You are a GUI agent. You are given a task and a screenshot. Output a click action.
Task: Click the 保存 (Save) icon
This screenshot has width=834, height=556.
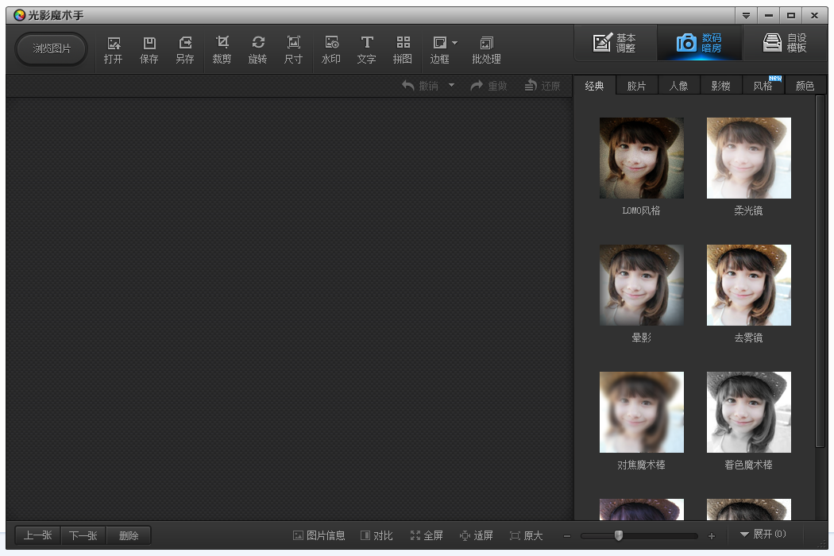coord(149,49)
